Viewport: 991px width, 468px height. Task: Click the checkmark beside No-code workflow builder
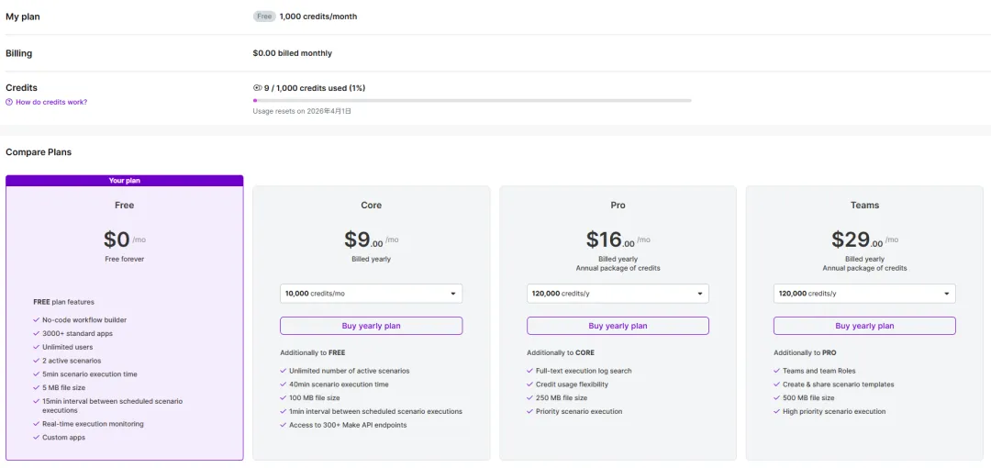coord(36,320)
